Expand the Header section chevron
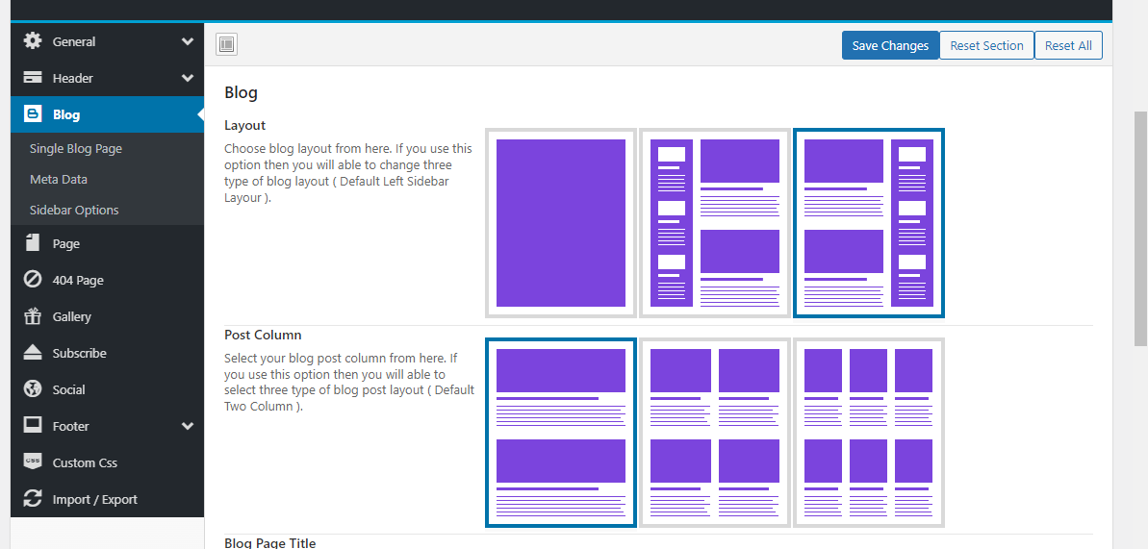The height and width of the screenshot is (549, 1148). 188,78
